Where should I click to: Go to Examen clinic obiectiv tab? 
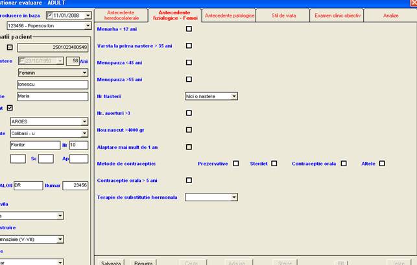(339, 16)
